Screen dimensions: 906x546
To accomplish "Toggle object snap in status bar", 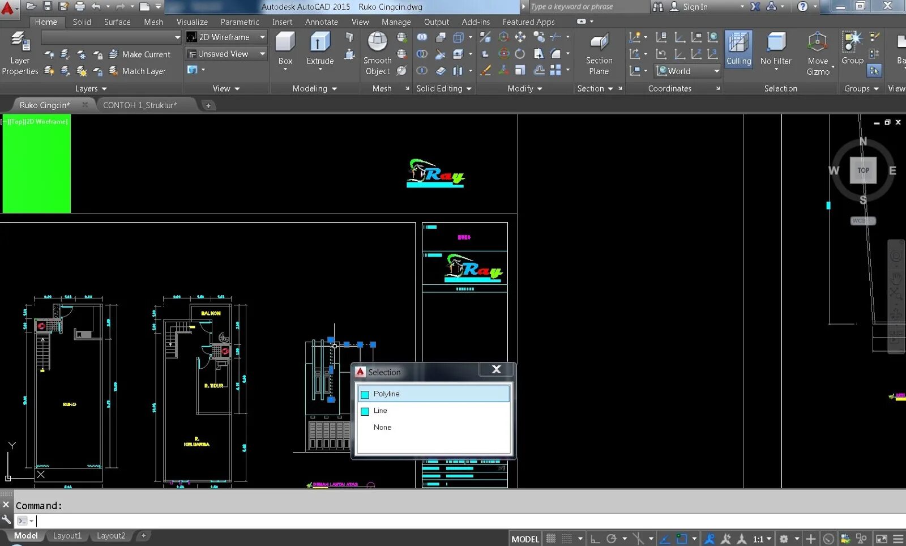I will pos(682,539).
